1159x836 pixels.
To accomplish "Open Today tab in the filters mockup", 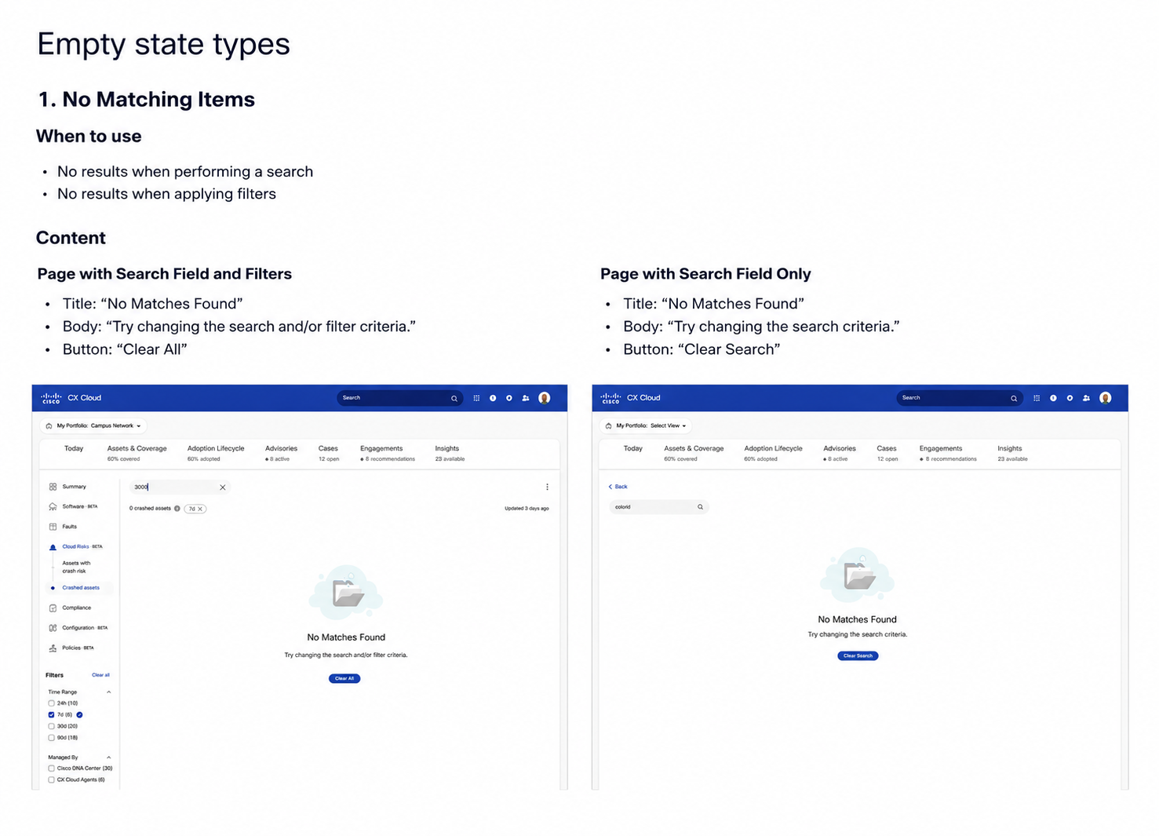I will click(x=74, y=449).
